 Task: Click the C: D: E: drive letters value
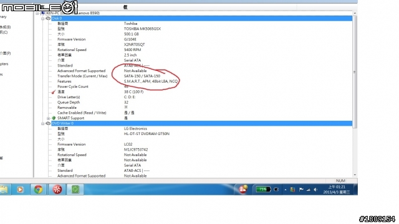tap(130, 97)
